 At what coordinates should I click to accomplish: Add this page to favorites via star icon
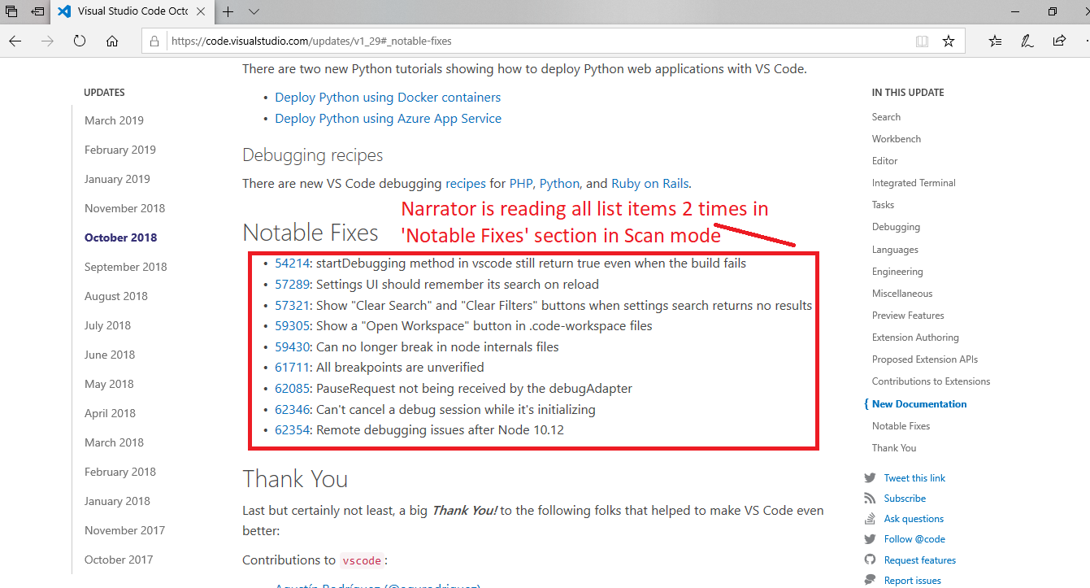[949, 41]
